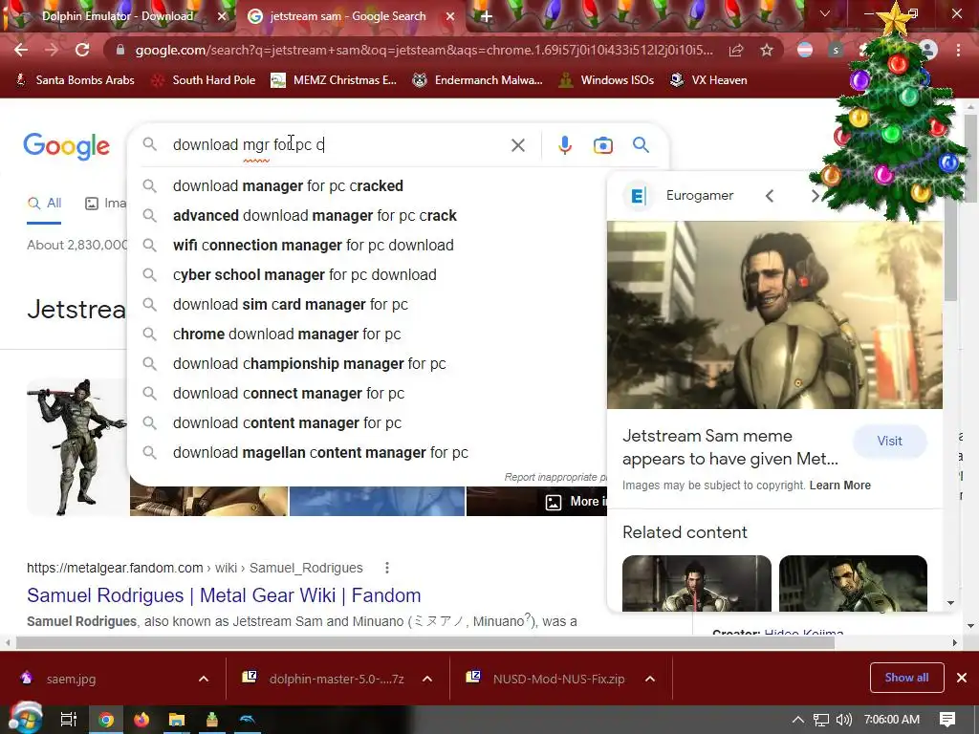
Task: Open a new browser tab with plus icon
Action: (487, 17)
